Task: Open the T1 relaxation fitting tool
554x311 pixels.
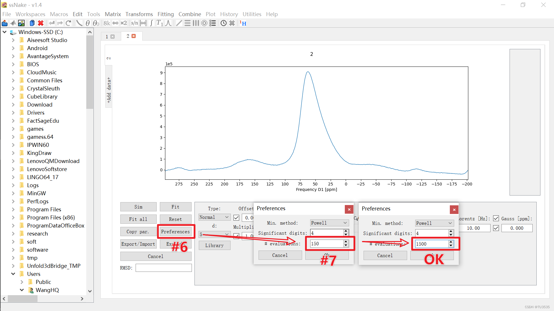Action: (x=160, y=23)
